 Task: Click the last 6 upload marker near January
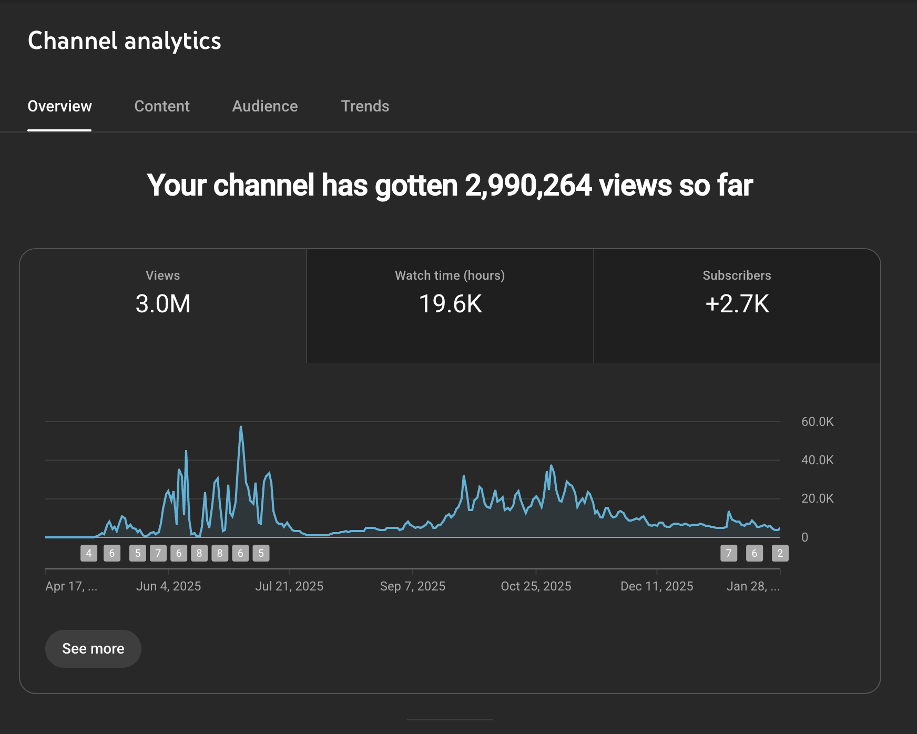[754, 553]
